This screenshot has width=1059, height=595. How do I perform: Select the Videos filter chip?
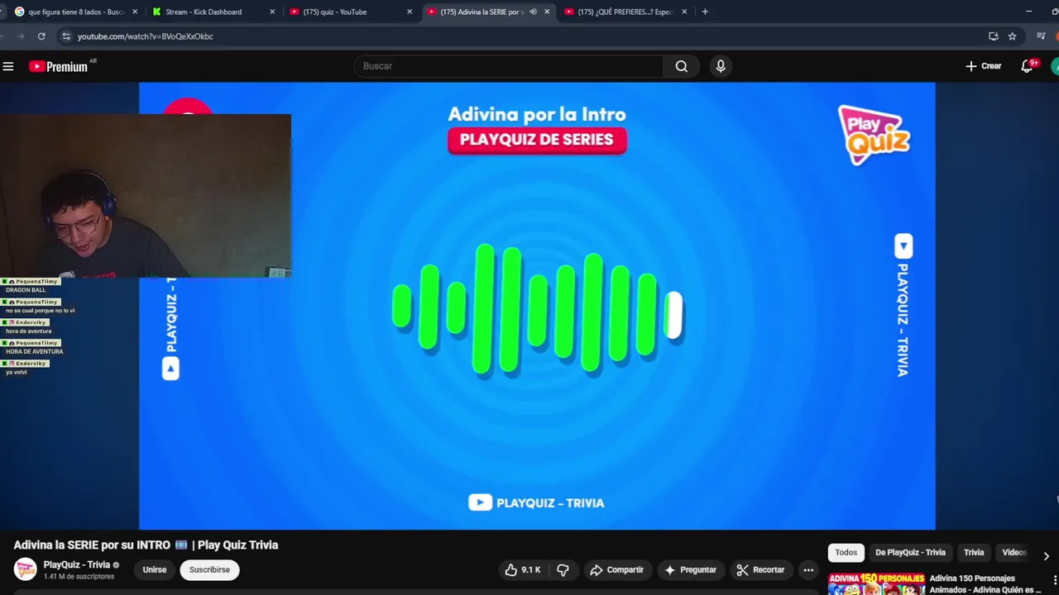[1014, 553]
